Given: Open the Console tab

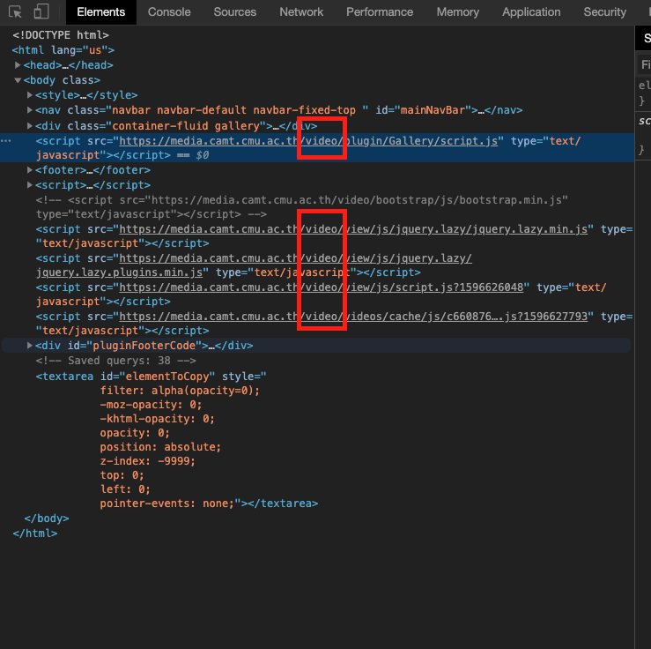Looking at the screenshot, I should (x=169, y=12).
